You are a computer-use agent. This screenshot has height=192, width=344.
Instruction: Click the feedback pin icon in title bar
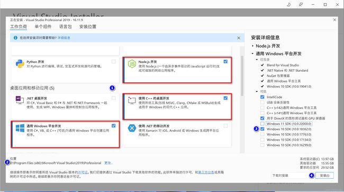[x=301, y=5]
